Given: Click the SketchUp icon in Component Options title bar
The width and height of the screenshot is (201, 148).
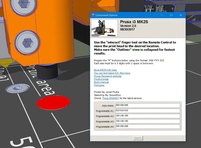Looking at the screenshot, I should click(x=93, y=15).
